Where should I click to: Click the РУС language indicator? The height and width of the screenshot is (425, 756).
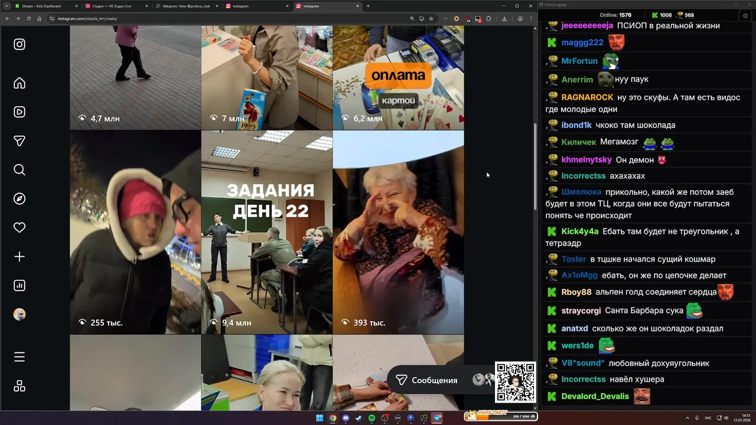[708, 418]
